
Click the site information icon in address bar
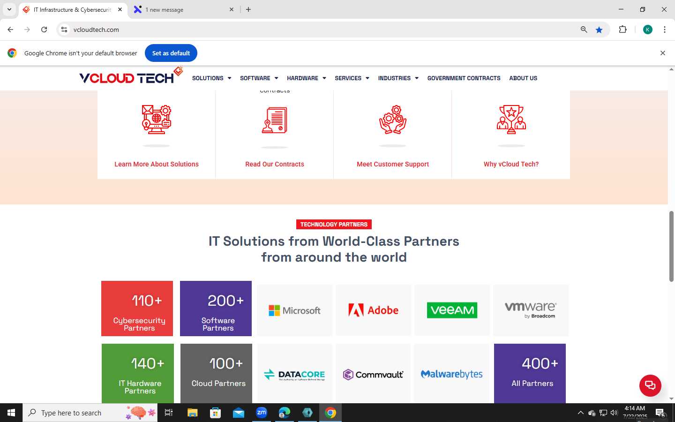(64, 30)
